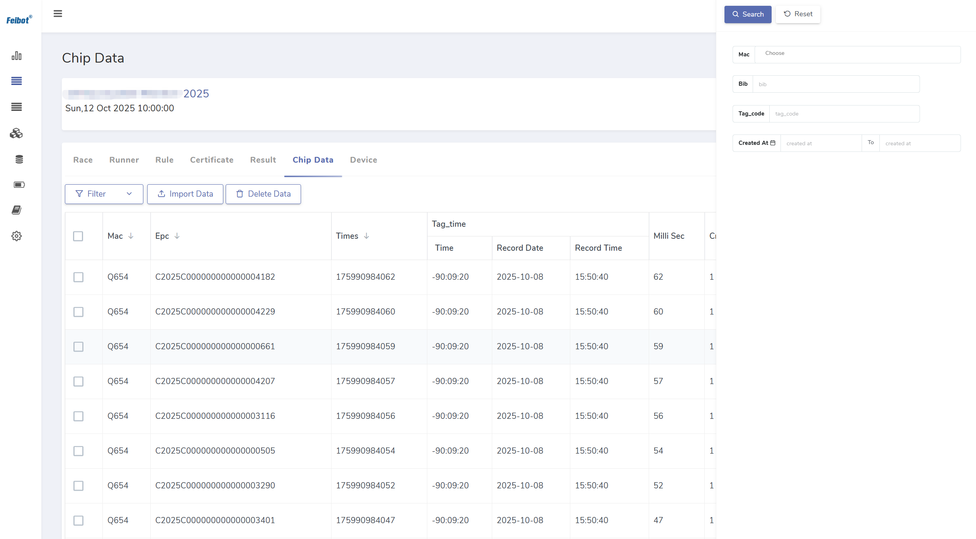The height and width of the screenshot is (539, 976).
Task: Click the cubes icon in sidebar
Action: (x=17, y=133)
